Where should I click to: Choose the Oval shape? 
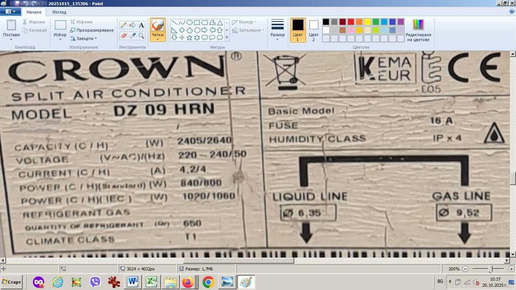189,23
